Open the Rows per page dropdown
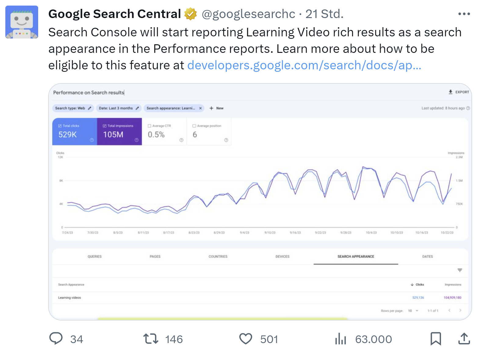 [x=413, y=310]
